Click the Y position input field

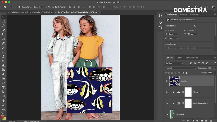pyautogui.click(x=192, y=34)
